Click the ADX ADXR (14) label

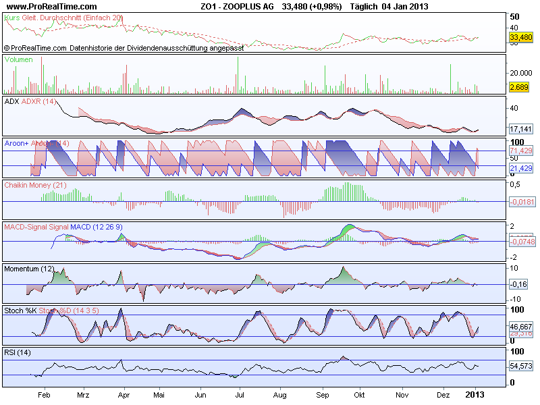30,101
